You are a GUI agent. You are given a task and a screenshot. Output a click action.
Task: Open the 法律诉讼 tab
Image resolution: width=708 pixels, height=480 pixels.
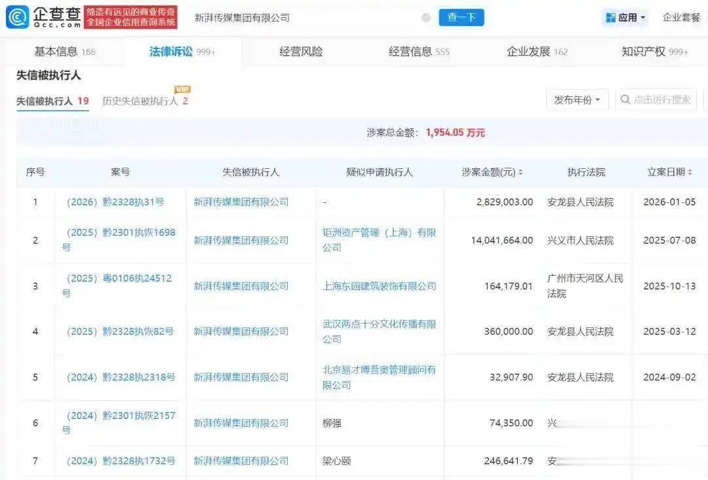[x=182, y=52]
